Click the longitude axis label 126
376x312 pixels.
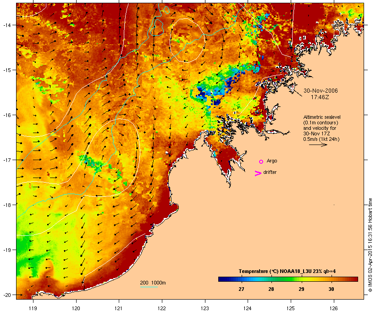[333, 308]
